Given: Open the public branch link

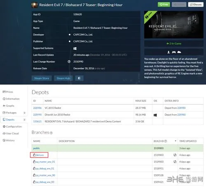Looking at the screenshot, I should point(36,148).
